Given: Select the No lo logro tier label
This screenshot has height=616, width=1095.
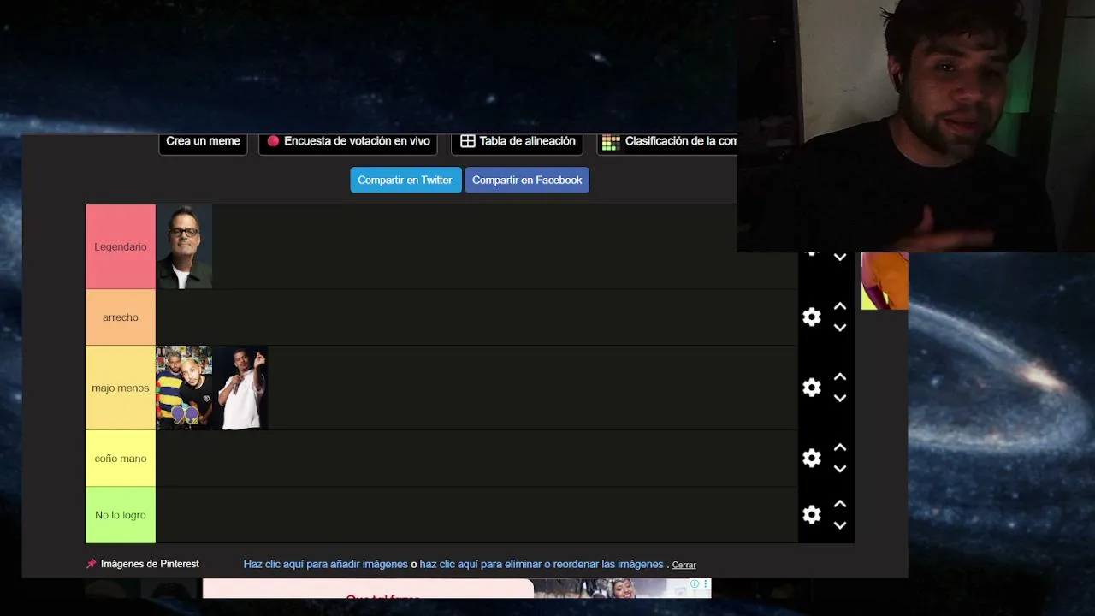Looking at the screenshot, I should (121, 515).
